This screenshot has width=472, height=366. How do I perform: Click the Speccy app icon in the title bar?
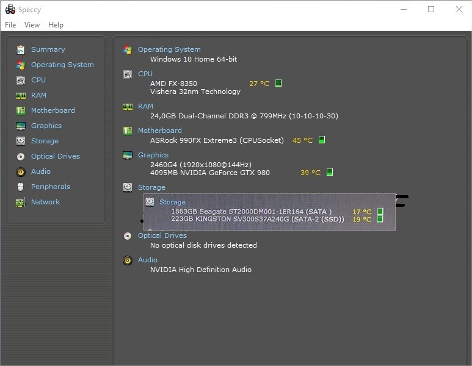coord(10,9)
